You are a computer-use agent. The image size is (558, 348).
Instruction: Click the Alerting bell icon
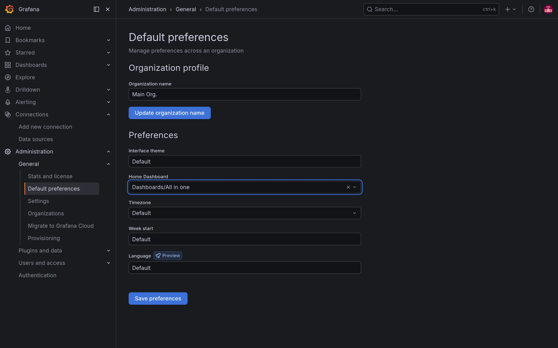click(x=8, y=102)
